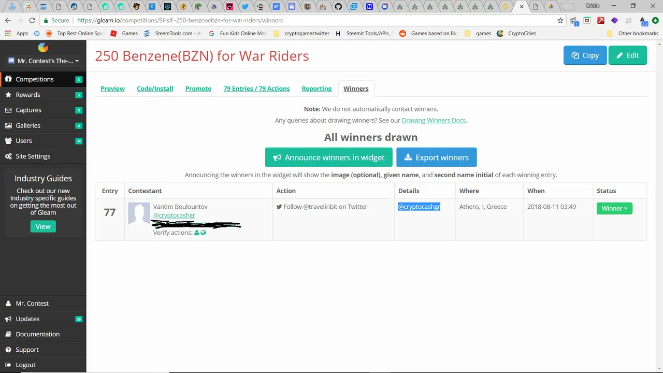Select entry number 77

[x=110, y=212]
